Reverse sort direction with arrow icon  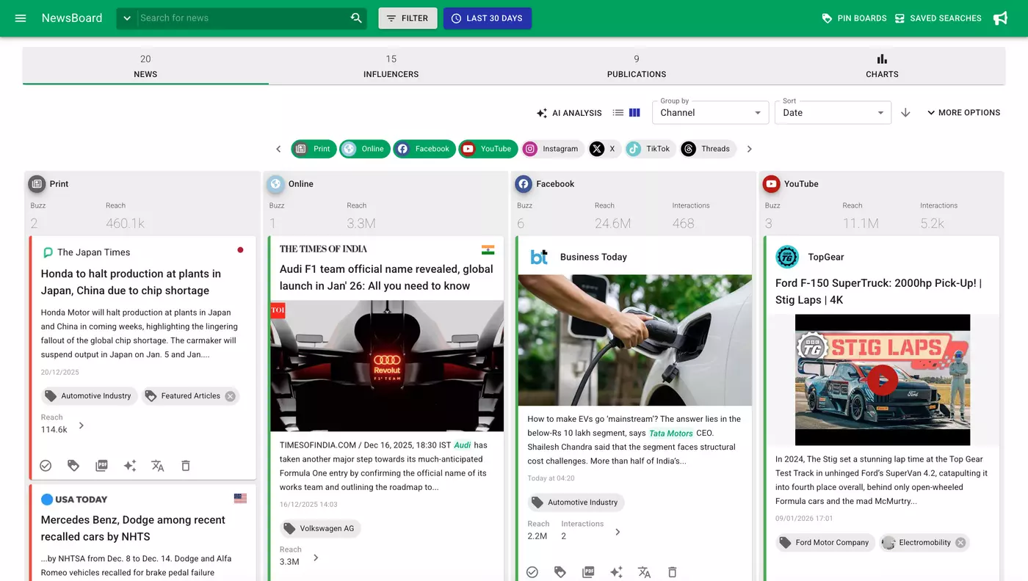point(905,113)
